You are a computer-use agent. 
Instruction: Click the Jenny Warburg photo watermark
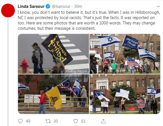77,71
